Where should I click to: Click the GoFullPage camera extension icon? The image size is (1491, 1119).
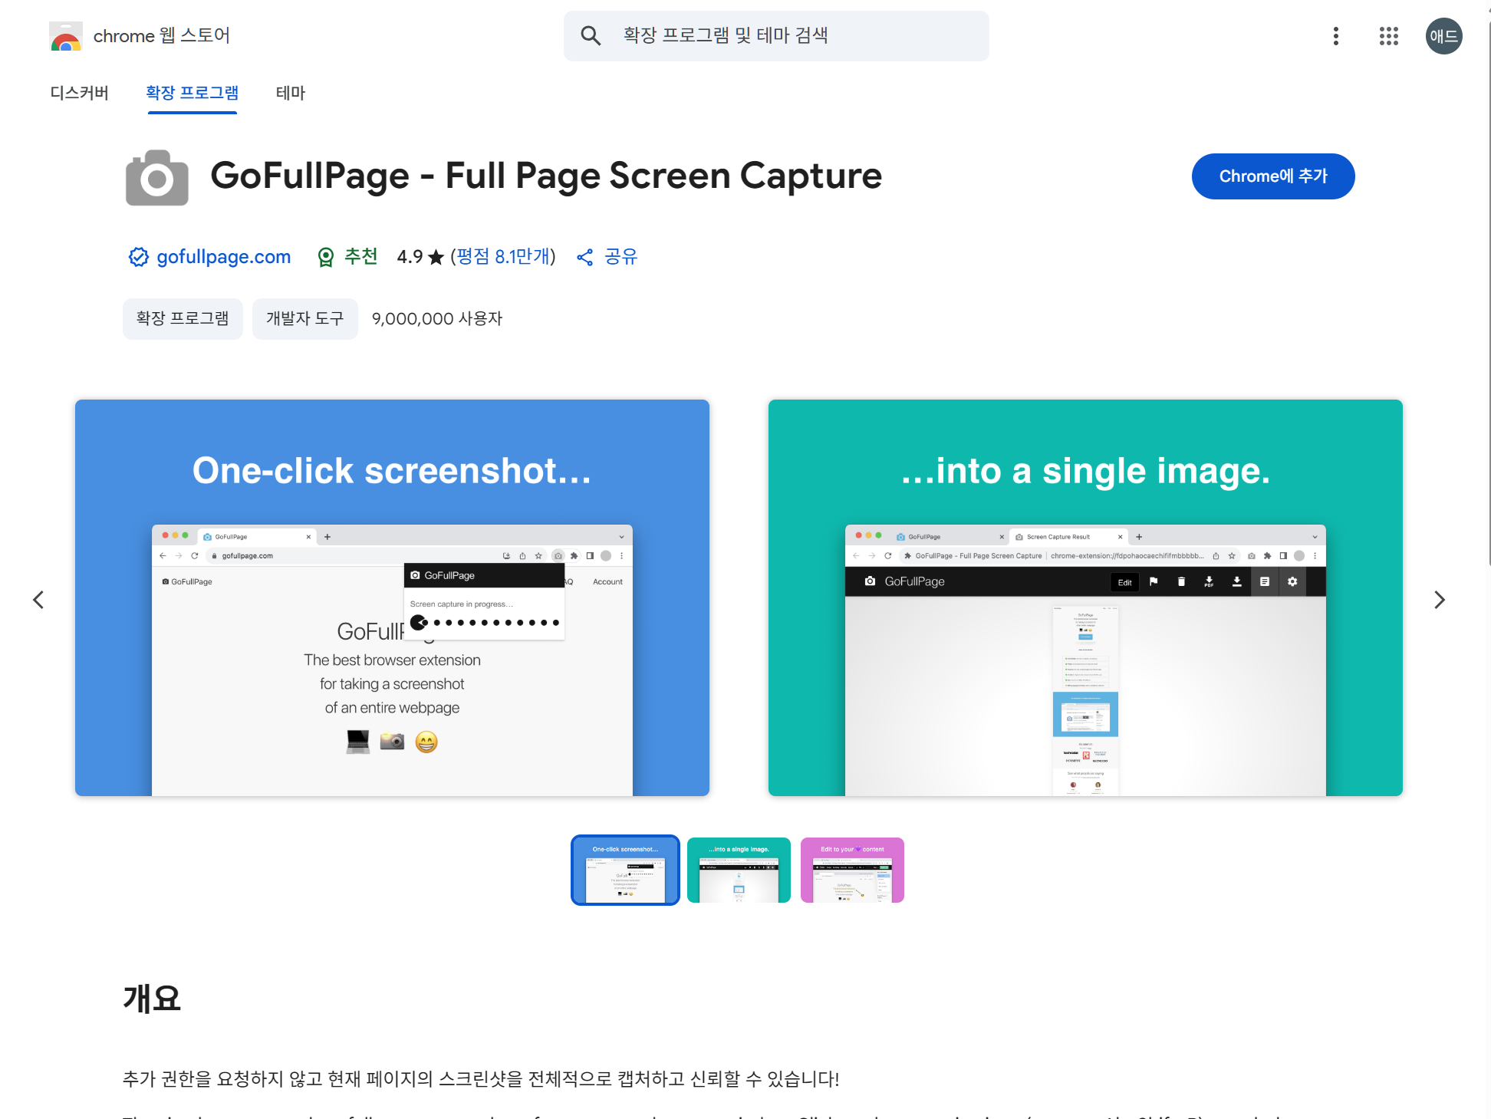tap(157, 177)
